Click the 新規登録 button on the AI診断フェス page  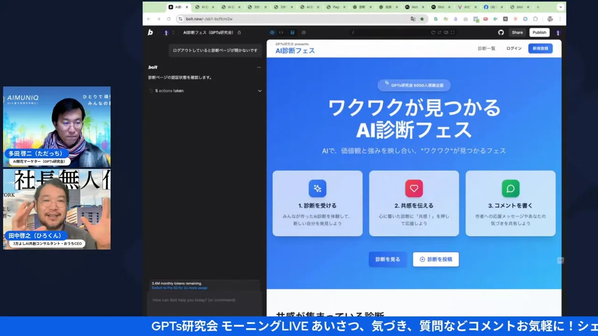[x=540, y=48]
